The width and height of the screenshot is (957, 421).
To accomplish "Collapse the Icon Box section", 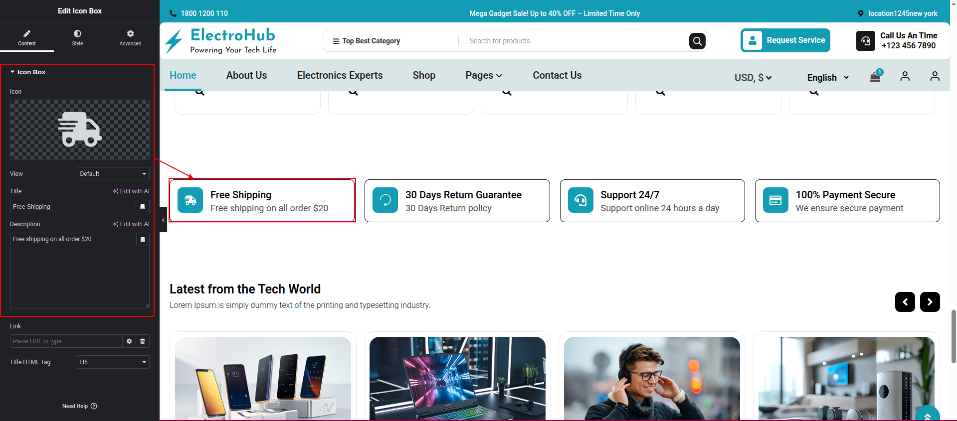I will pos(12,72).
